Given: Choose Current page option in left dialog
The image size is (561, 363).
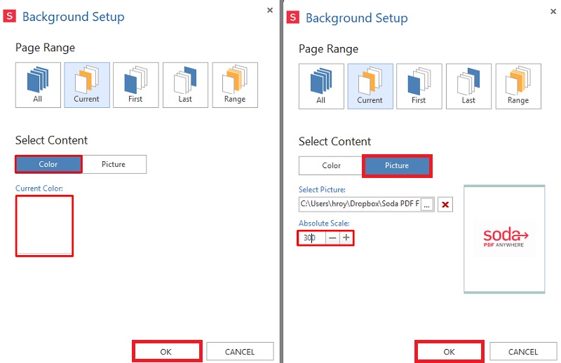Looking at the screenshot, I should coord(87,85).
